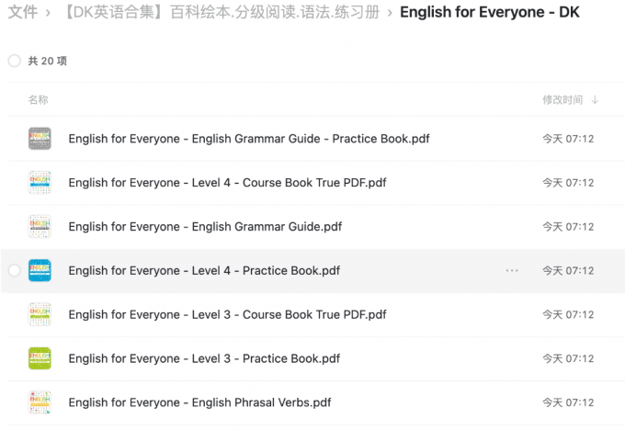625x430 pixels.
Task: Click Level 3 Practice Book green icon
Action: click(40, 358)
